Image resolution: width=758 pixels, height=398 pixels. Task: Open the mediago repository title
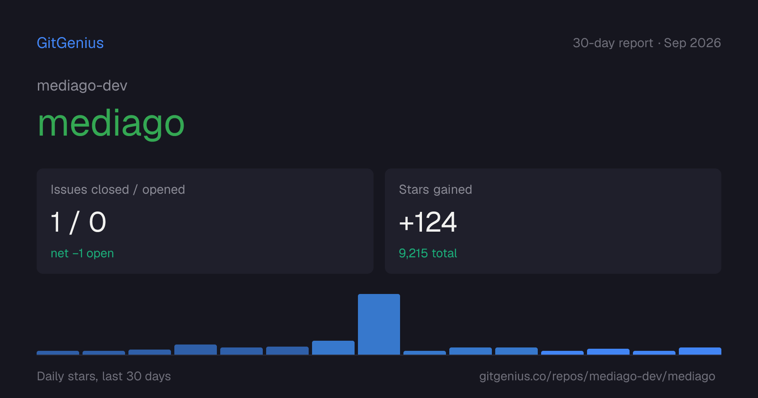click(x=111, y=124)
